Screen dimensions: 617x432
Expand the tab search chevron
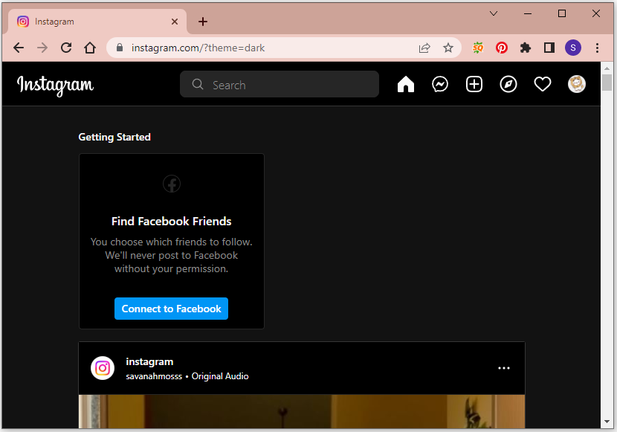coord(494,13)
